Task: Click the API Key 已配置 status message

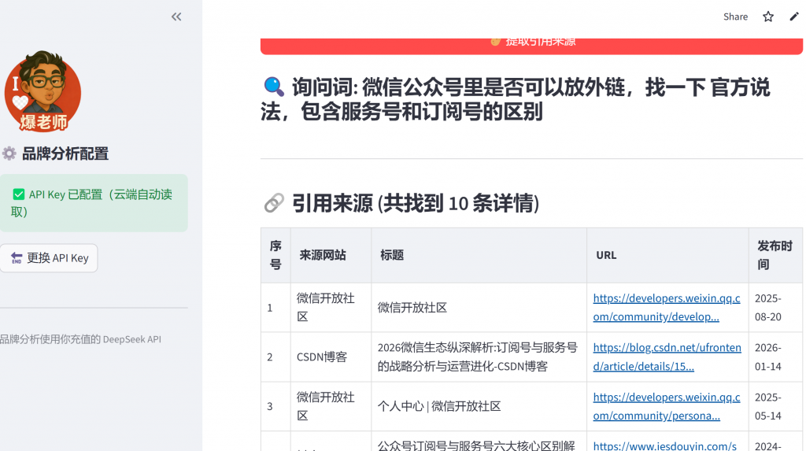Action: [94, 202]
